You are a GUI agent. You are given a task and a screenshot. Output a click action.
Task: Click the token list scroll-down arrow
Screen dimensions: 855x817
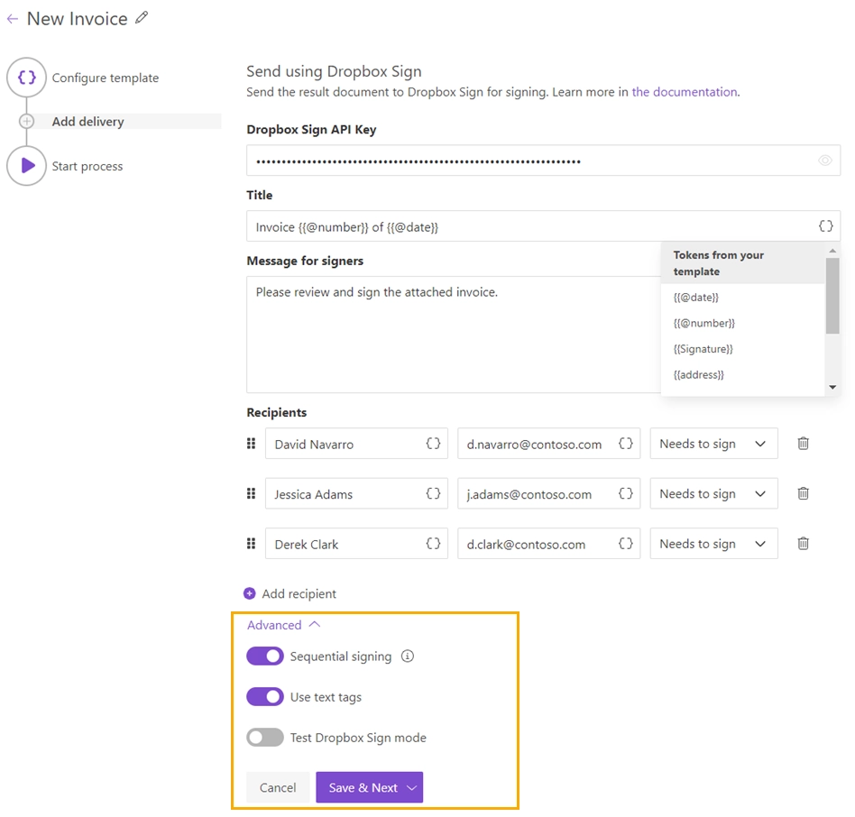832,387
